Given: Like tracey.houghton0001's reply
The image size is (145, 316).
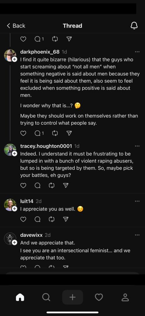Looking at the screenshot, I should [x=24, y=185].
